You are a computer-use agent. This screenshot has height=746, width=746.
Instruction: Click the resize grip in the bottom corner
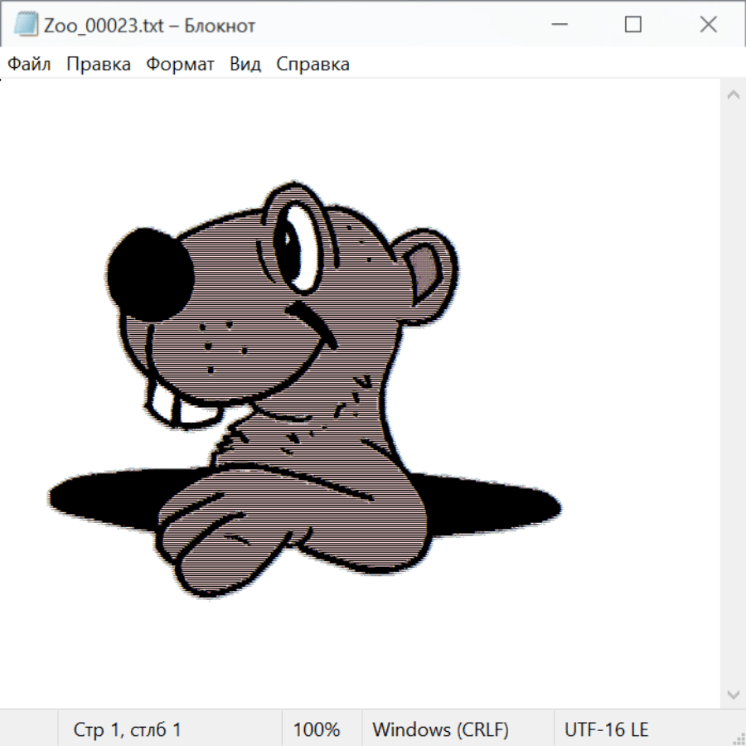[739, 739]
